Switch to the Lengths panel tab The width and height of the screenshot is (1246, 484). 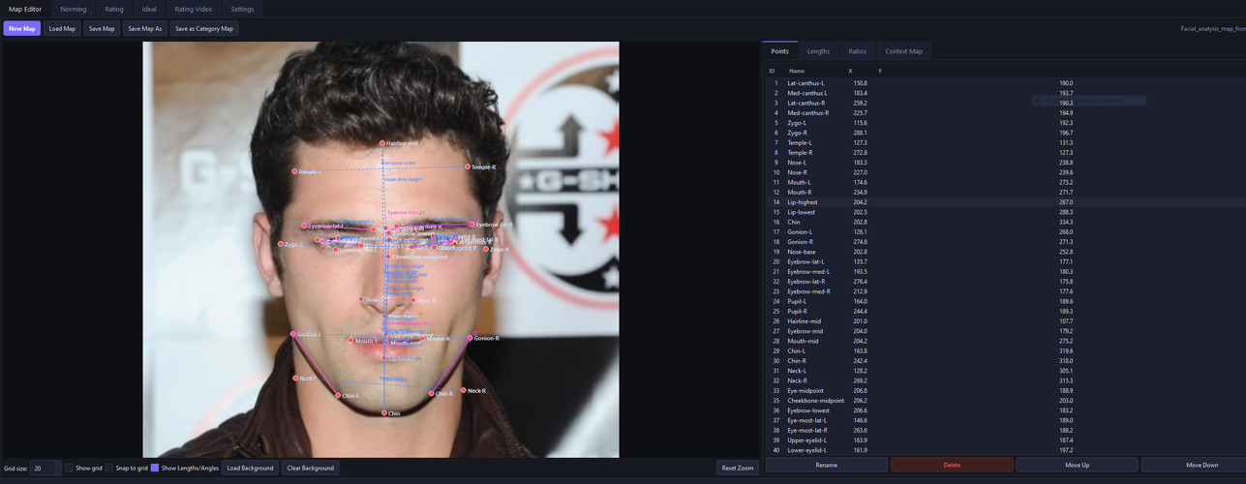[x=818, y=51]
